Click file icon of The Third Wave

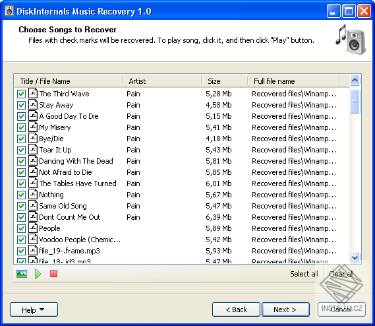[33, 93]
